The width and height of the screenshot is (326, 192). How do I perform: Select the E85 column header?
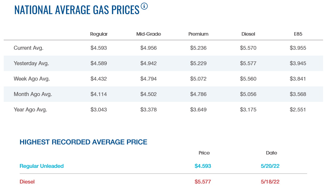[298, 34]
